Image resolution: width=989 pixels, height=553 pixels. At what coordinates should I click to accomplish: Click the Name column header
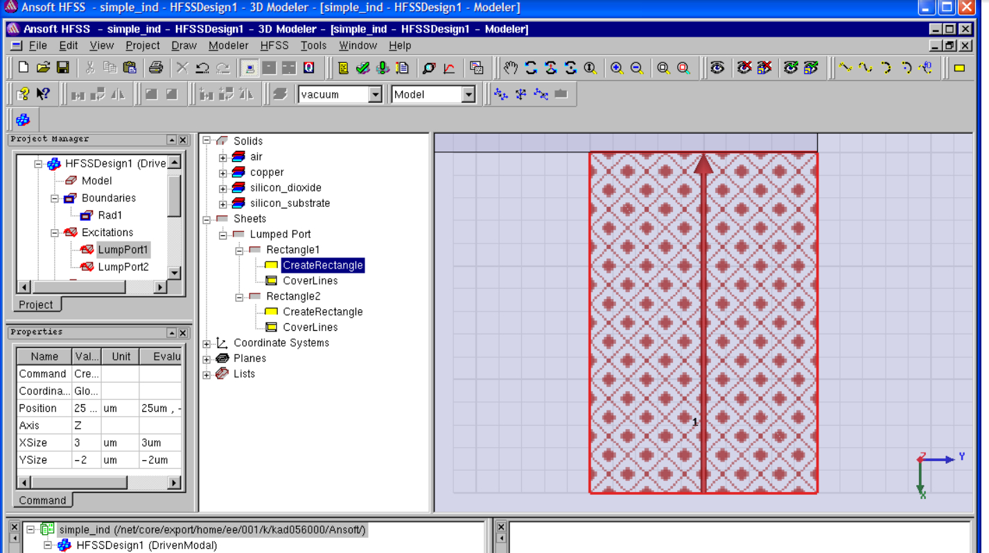[44, 356]
